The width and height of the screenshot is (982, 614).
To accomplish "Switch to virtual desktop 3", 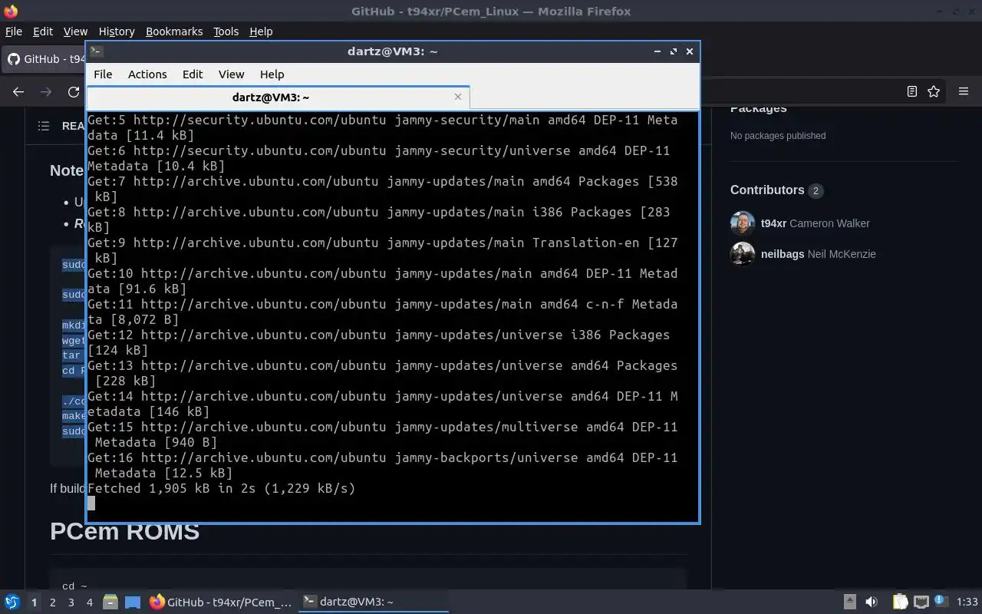I will click(71, 602).
